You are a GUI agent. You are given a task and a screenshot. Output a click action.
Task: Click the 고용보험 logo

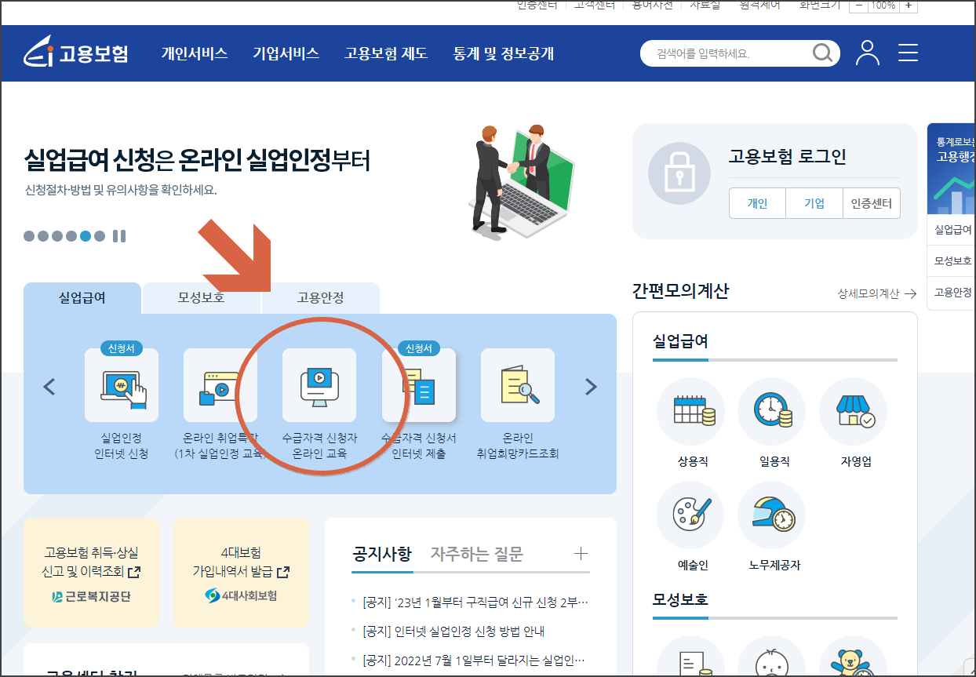[76, 53]
